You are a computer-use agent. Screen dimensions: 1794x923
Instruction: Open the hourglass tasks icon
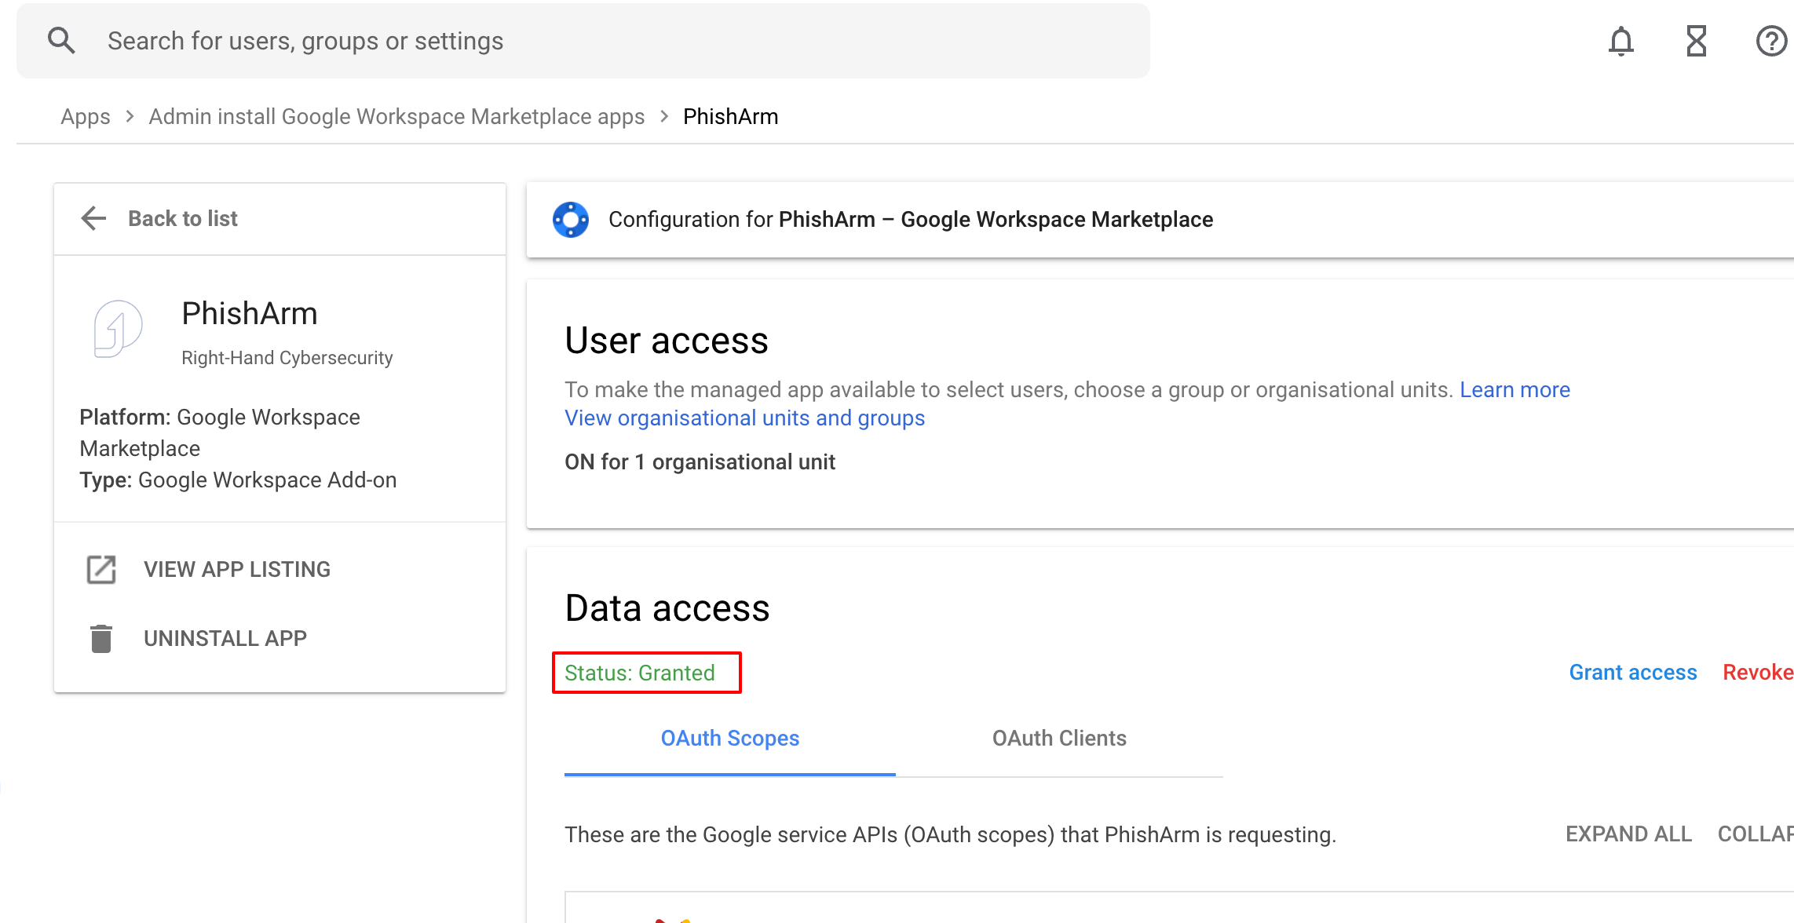(1696, 41)
